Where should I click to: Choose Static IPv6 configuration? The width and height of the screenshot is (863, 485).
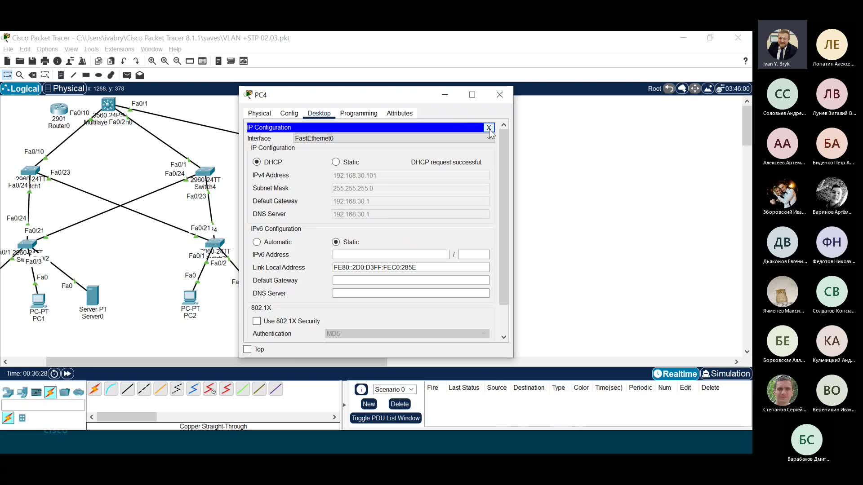coord(336,242)
